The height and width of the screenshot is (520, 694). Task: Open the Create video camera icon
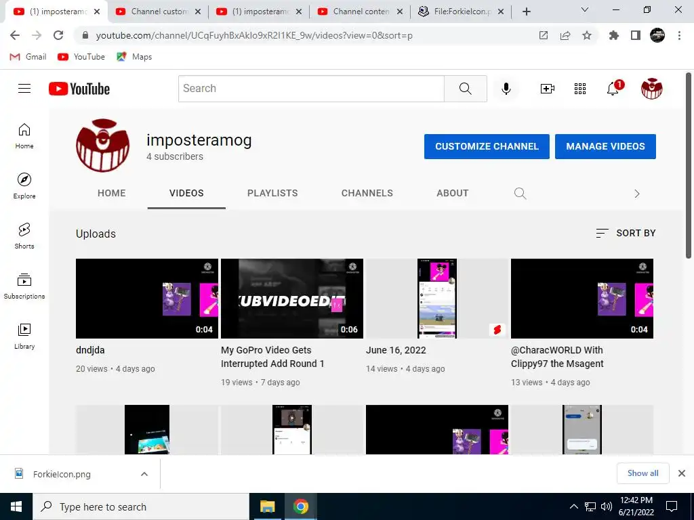[548, 89]
